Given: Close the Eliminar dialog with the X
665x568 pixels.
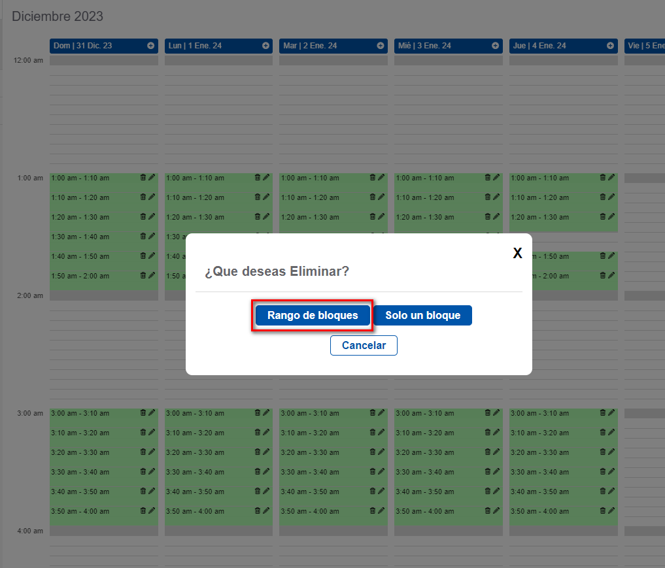Looking at the screenshot, I should [517, 252].
